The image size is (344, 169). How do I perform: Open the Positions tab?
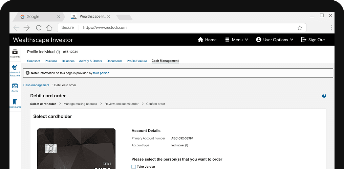click(51, 61)
